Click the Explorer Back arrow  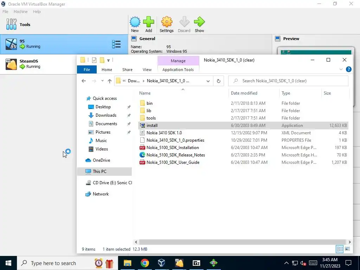tap(84, 81)
